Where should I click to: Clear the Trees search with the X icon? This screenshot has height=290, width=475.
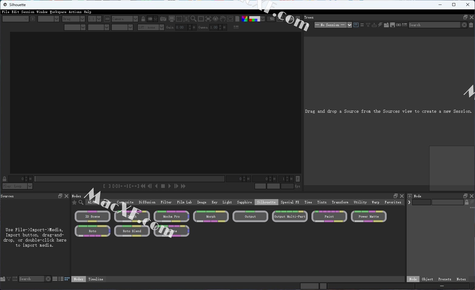tap(464, 25)
